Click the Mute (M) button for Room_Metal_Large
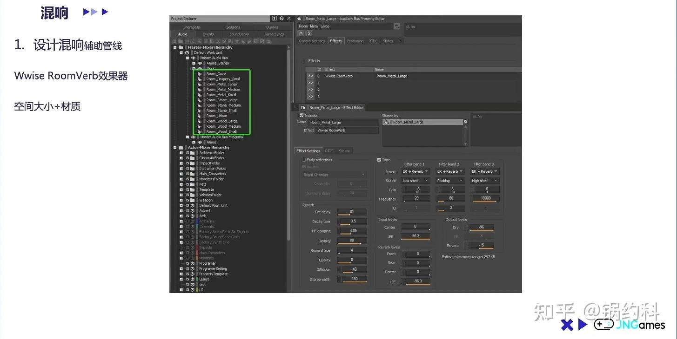The height and width of the screenshot is (339, 677). pyautogui.click(x=301, y=33)
